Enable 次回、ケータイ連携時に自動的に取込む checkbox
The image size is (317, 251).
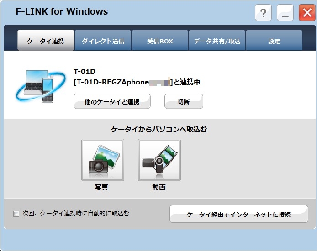pyautogui.click(x=16, y=214)
